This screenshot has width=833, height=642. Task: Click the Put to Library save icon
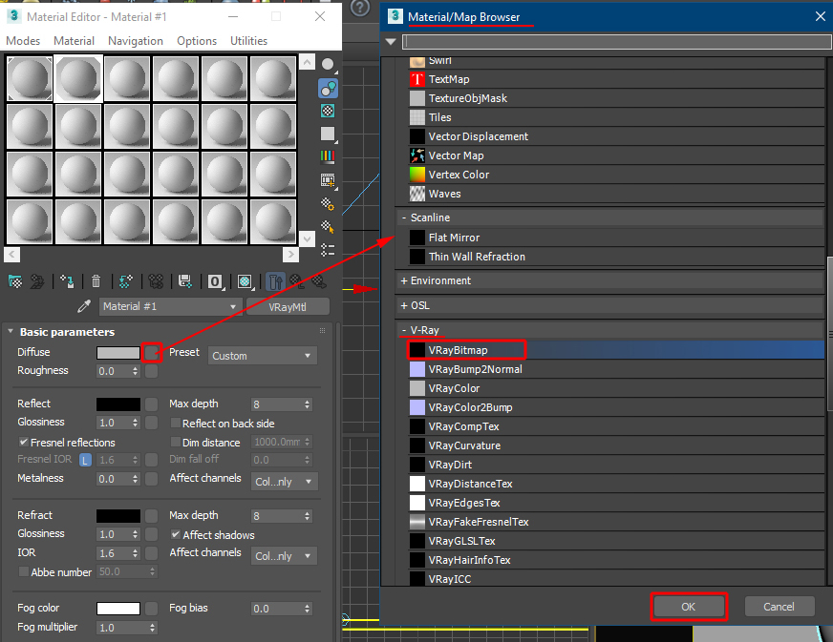tap(185, 281)
